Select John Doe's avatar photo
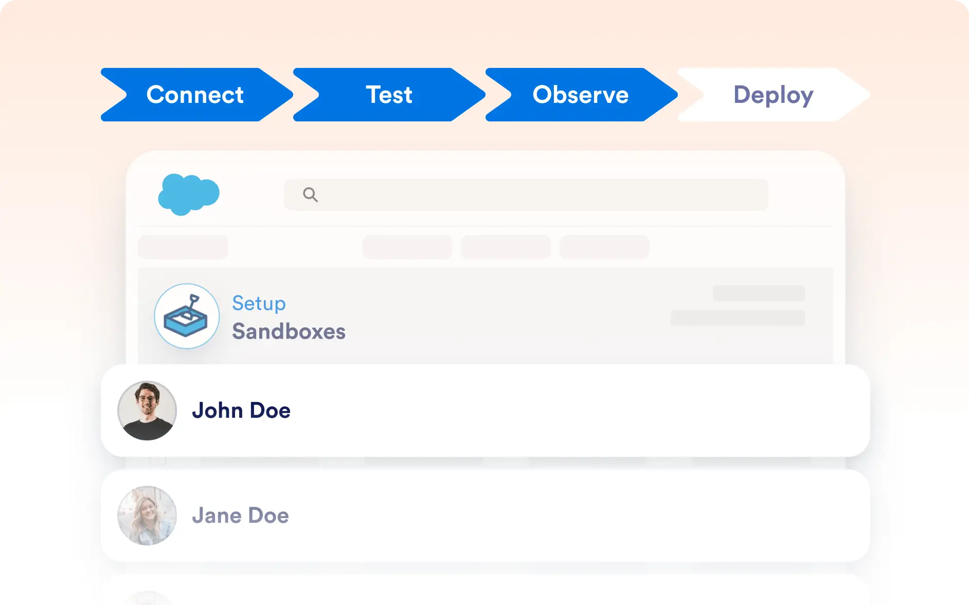Image resolution: width=969 pixels, height=605 pixels. (147, 411)
